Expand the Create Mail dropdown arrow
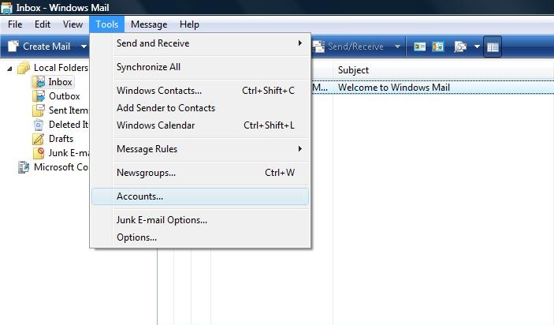The width and height of the screenshot is (554, 325). (x=84, y=47)
